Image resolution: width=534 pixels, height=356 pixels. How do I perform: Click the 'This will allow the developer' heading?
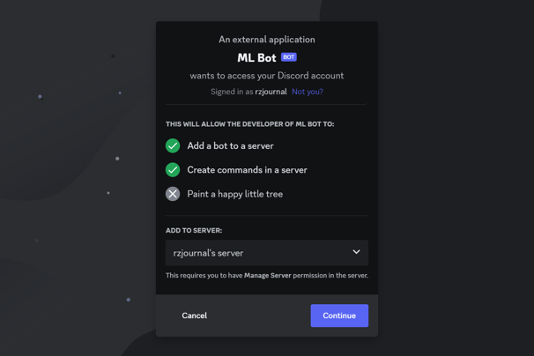point(249,124)
